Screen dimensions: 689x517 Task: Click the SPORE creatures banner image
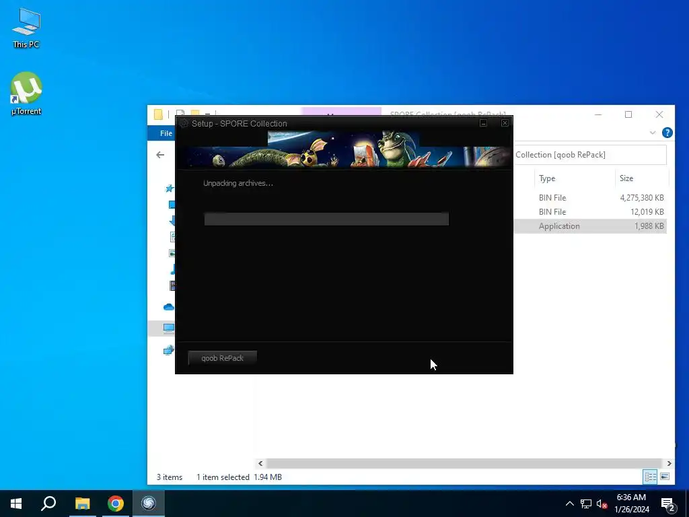344,149
